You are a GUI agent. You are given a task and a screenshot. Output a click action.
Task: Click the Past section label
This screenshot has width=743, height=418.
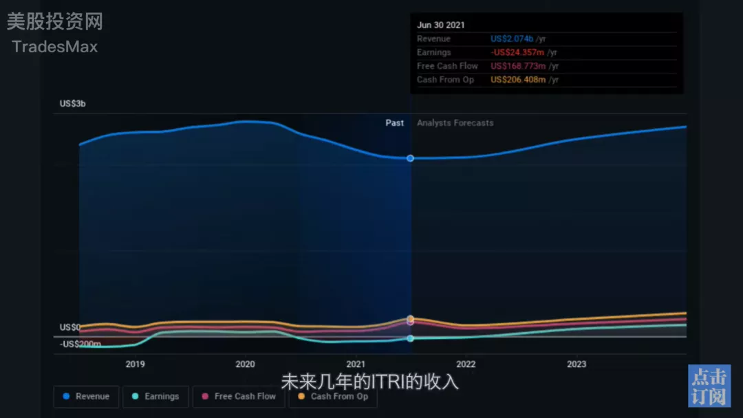395,123
